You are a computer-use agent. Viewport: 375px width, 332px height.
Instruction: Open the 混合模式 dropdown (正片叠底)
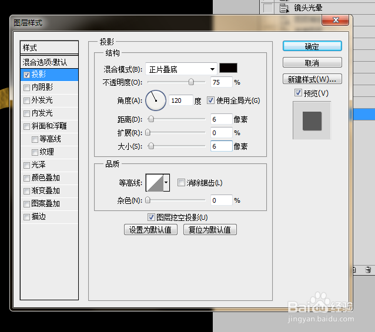pos(181,69)
